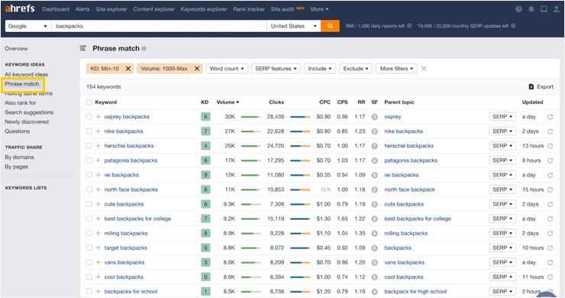The width and height of the screenshot is (565, 298).
Task: Click the Export button
Action: (541, 86)
